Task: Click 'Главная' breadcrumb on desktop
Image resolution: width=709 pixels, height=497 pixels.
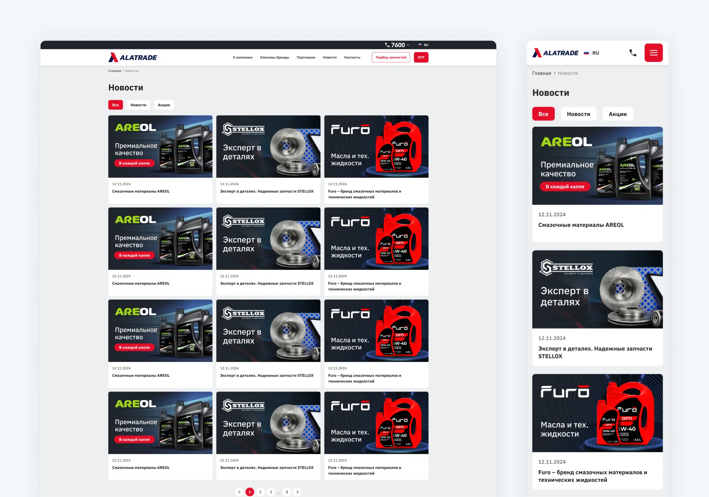Action: tap(114, 71)
